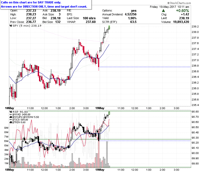Click the High value 238.23

click(31, 14)
